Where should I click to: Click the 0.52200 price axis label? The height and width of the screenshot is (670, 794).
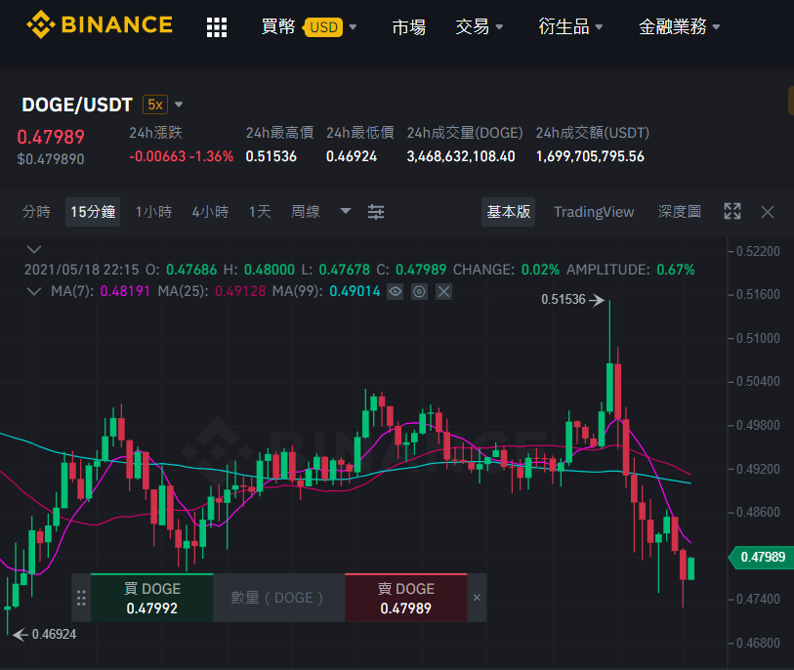point(758,251)
